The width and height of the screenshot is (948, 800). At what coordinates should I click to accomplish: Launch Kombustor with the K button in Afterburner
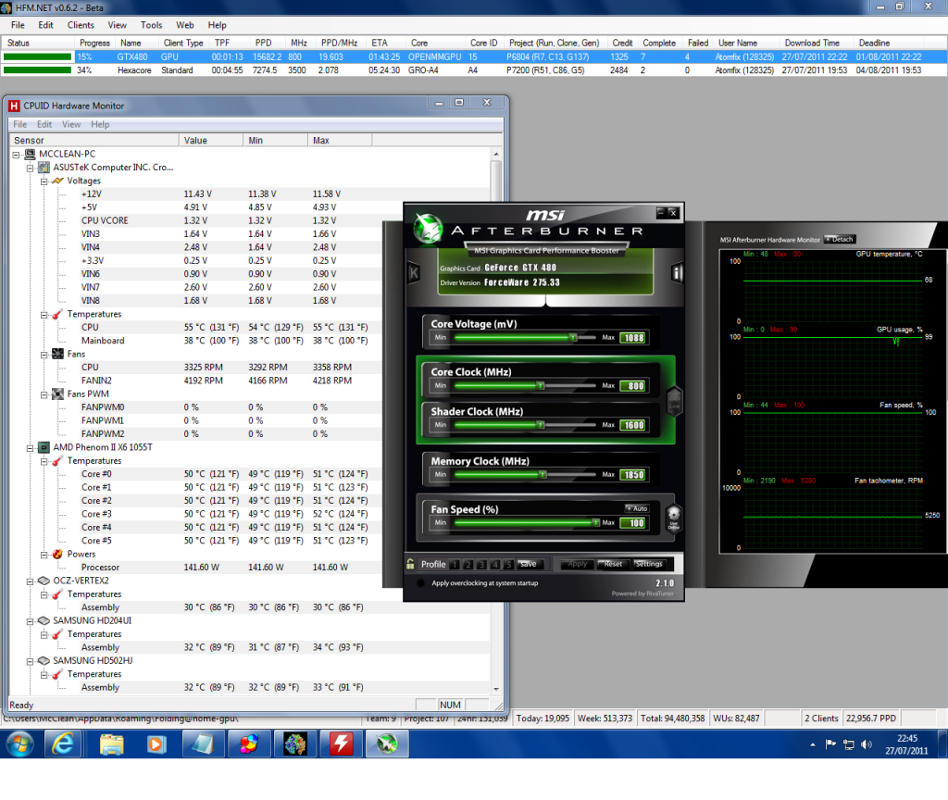click(x=414, y=273)
